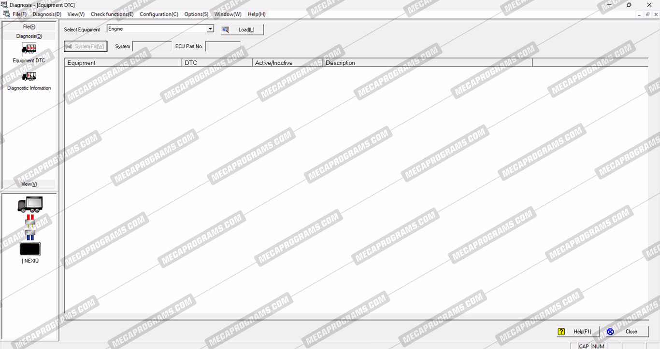The image size is (660, 349).
Task: Click the Equipment DTC truck icon
Action: 29,49
